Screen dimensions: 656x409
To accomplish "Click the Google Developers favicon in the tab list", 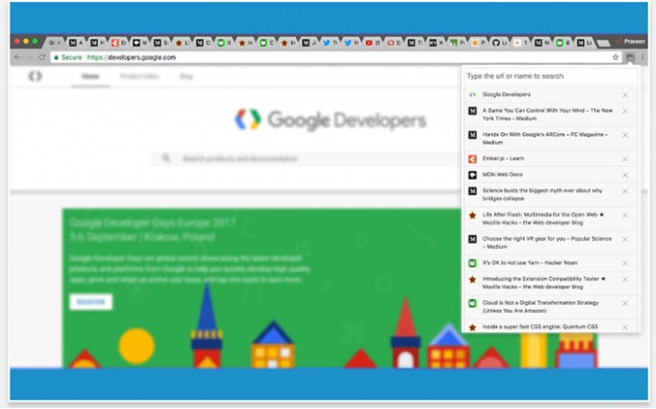I will tap(473, 95).
